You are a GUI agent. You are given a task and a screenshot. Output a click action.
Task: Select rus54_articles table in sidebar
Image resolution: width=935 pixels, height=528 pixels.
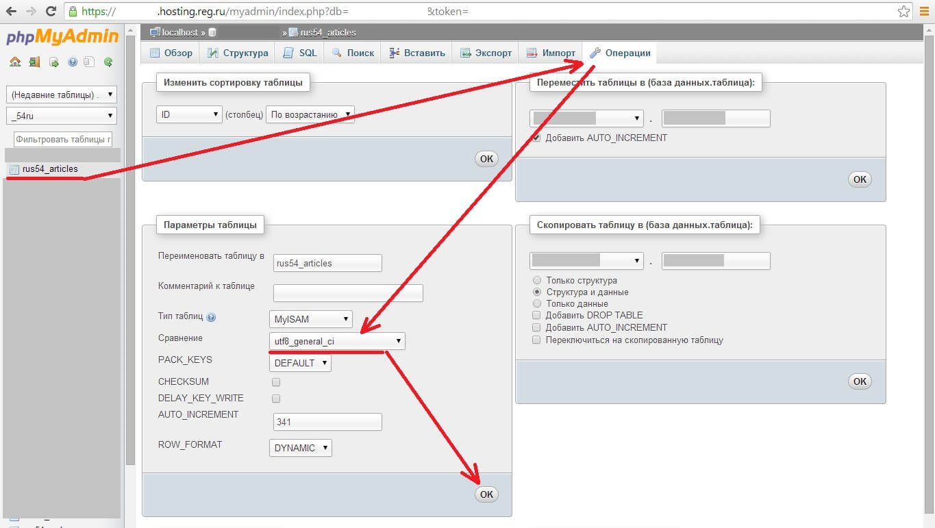(x=50, y=169)
